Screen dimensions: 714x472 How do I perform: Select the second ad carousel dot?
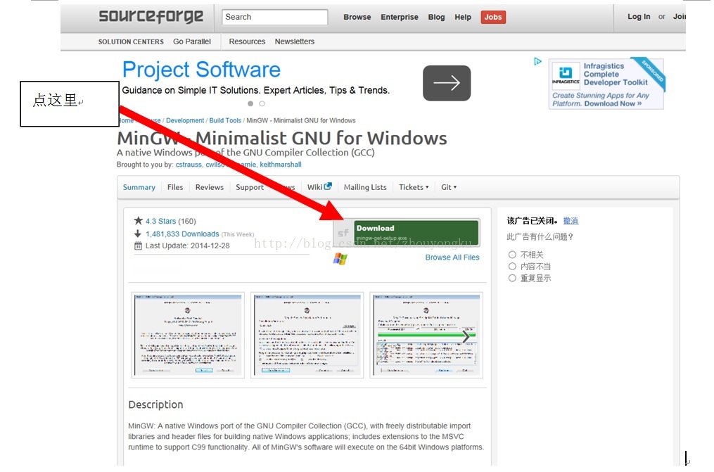pyautogui.click(x=262, y=104)
